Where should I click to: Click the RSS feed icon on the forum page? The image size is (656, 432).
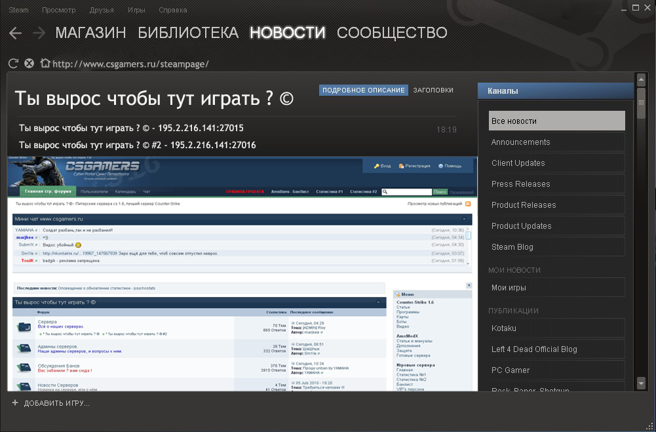(468, 204)
